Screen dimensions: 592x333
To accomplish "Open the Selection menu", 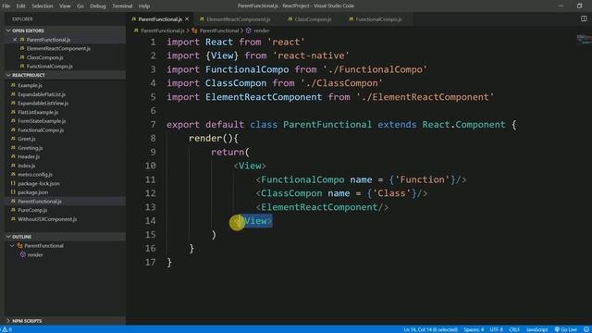I will 43,6.
